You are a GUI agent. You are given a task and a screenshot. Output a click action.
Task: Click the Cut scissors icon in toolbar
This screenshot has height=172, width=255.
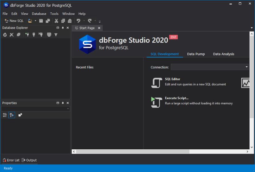pyautogui.click(x=56, y=21)
